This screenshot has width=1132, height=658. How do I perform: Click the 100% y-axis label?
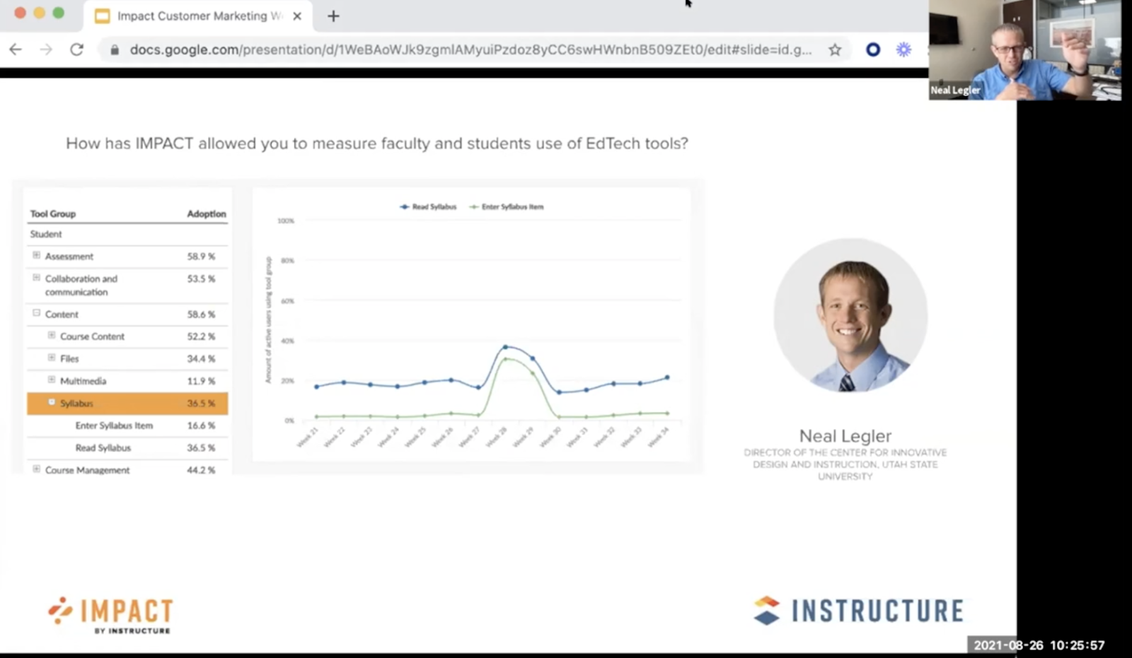tap(286, 221)
